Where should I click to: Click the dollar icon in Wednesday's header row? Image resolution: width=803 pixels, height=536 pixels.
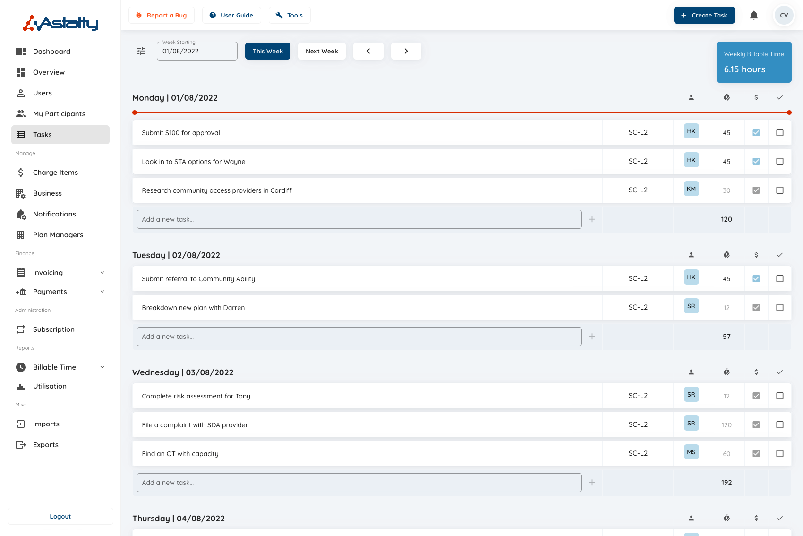pos(756,372)
